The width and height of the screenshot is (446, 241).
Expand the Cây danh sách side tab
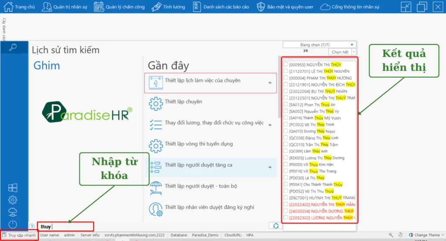coord(3,29)
